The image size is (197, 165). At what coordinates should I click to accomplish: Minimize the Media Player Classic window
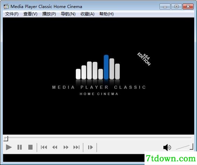[165, 7]
